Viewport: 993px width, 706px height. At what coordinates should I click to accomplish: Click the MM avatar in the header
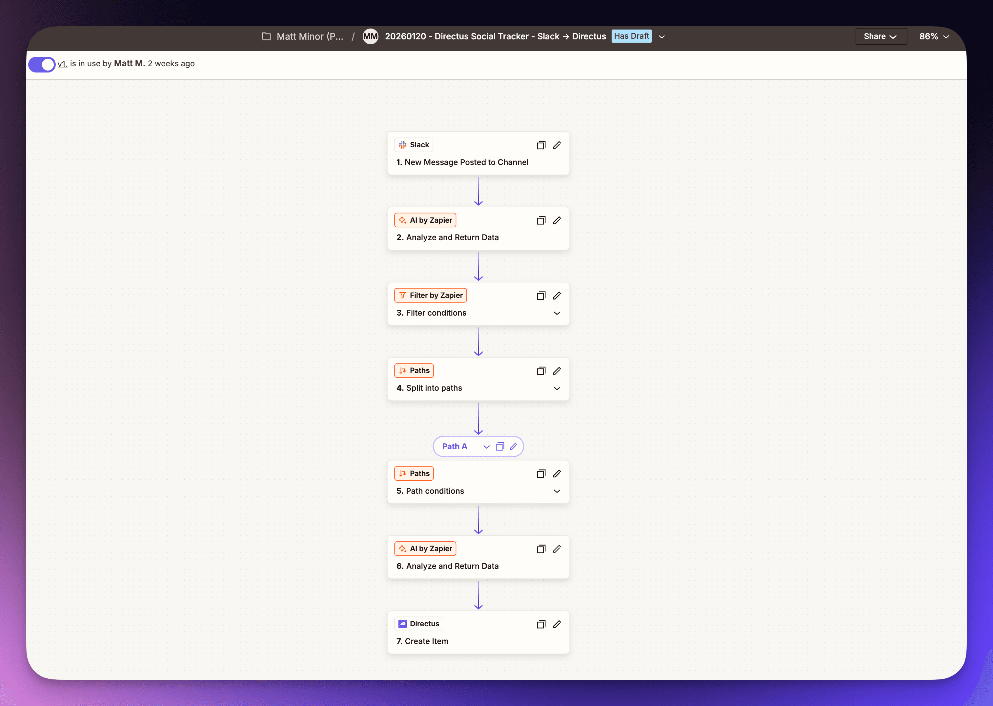[x=371, y=36]
